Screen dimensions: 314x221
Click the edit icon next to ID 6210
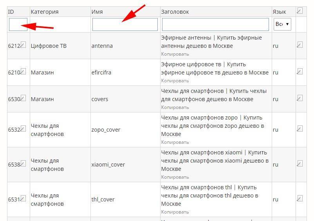(x=23, y=71)
